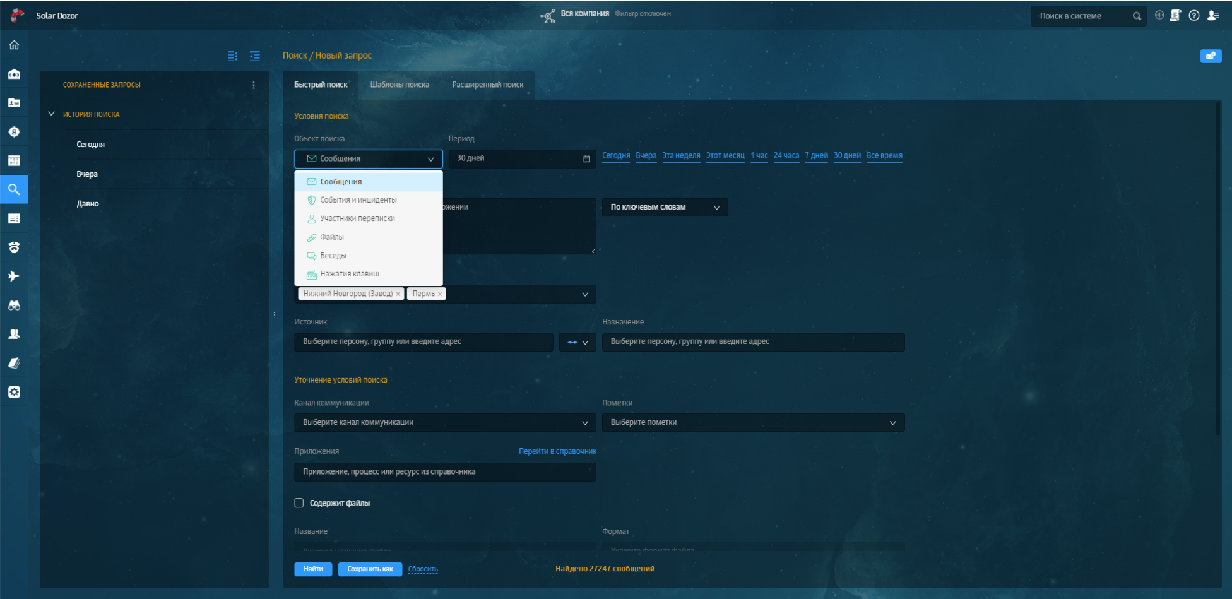Click Перейти в справочник link

click(x=557, y=451)
